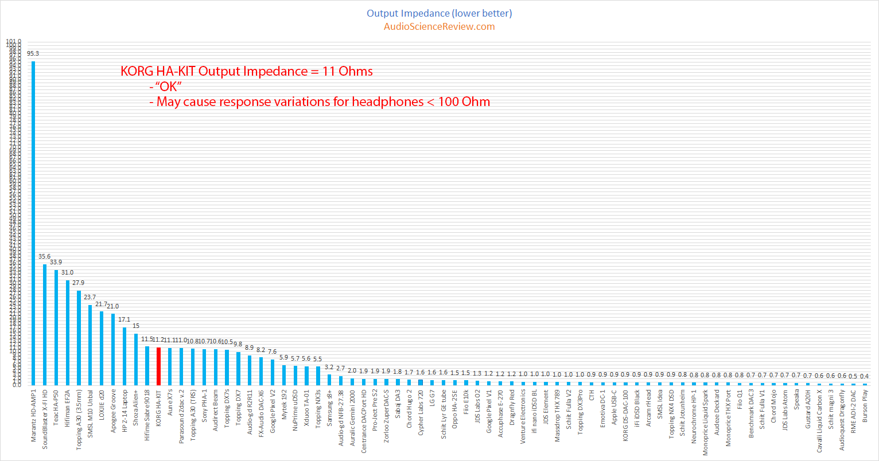Viewport: 879px width, 461px height.
Task: Click the "Chord Hugo 2" axis label
Action: point(410,410)
